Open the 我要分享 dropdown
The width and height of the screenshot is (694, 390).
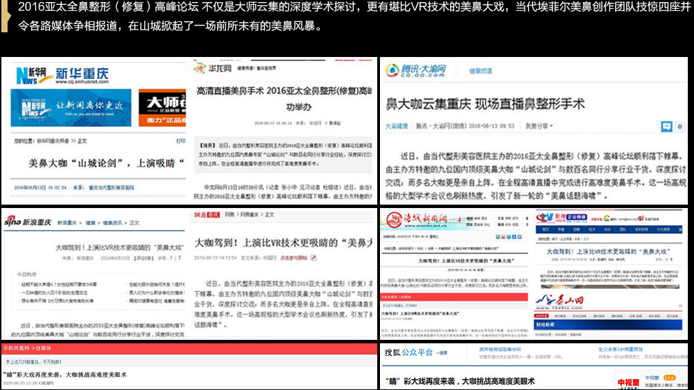pos(539,126)
